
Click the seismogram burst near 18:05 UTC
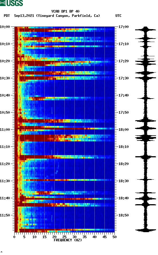(x=145, y=138)
